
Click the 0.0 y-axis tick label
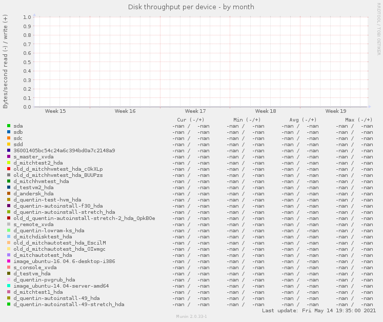[27, 107]
